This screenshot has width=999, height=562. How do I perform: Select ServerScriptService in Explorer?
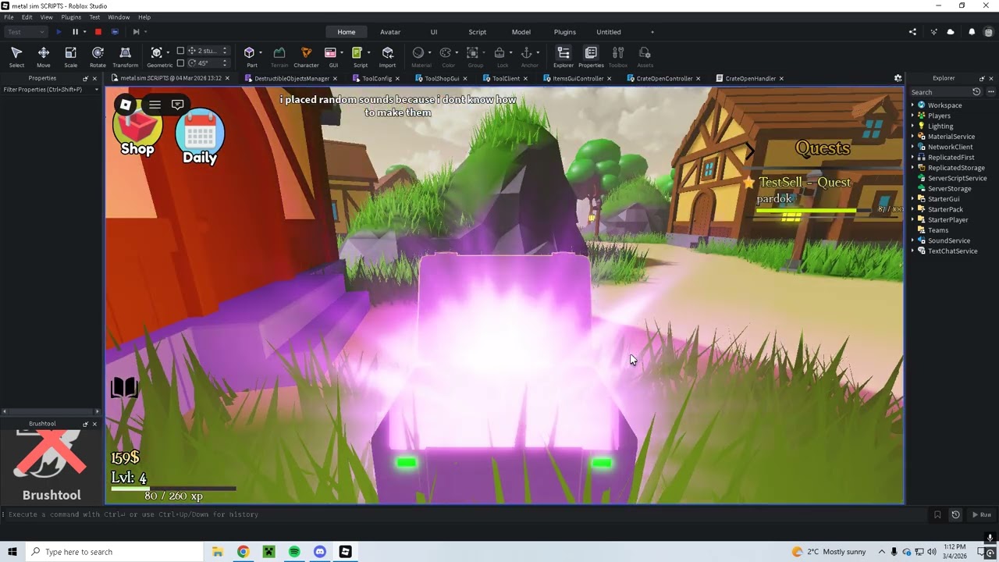pyautogui.click(x=957, y=178)
